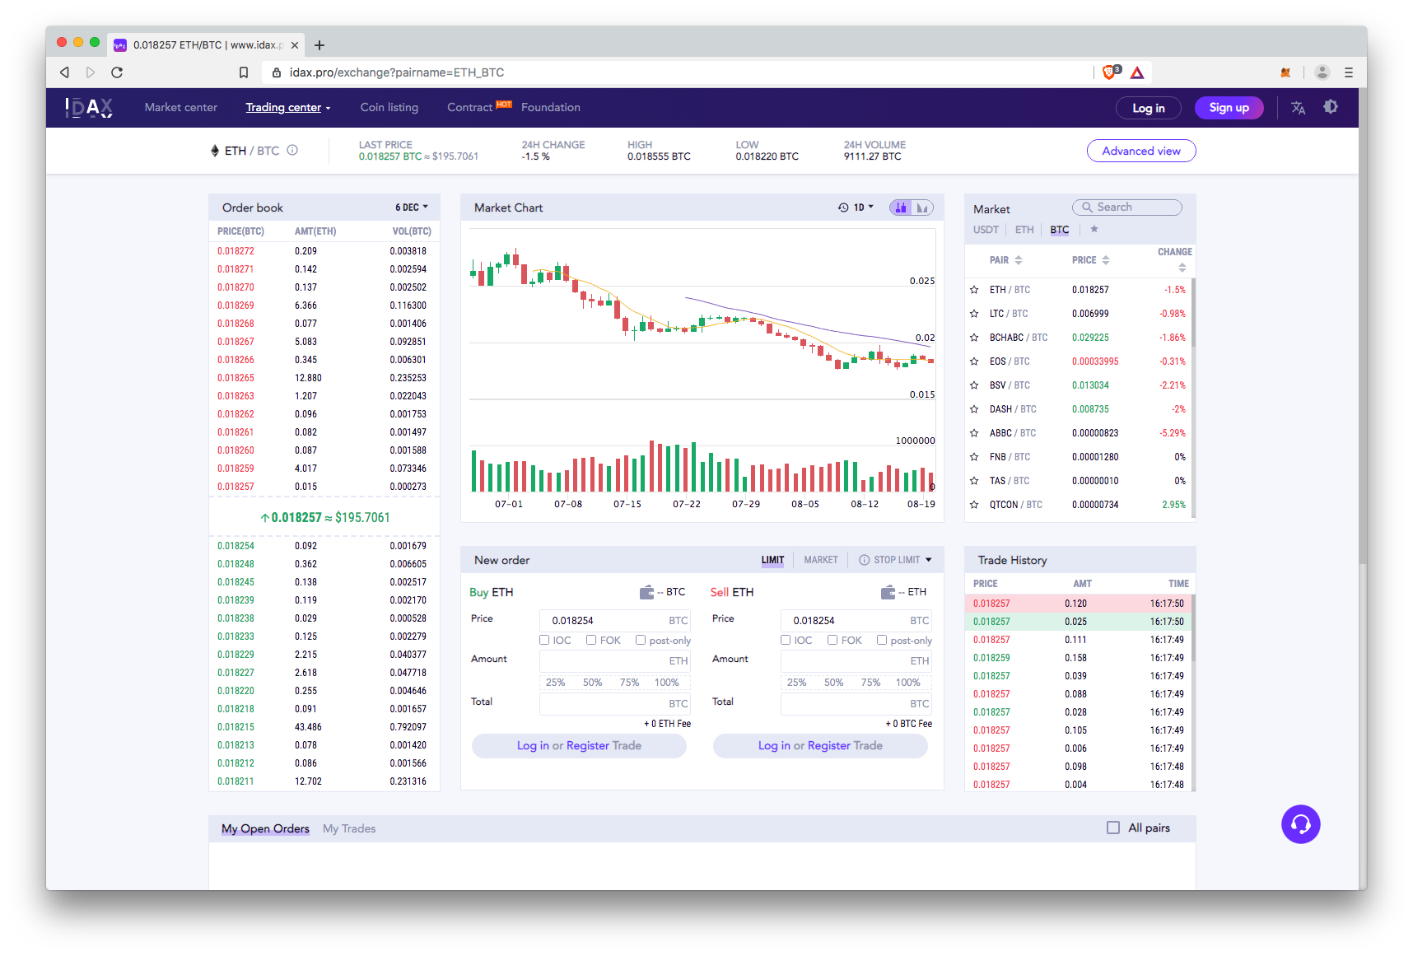
Task: Reload the browser page
Action: tap(117, 72)
